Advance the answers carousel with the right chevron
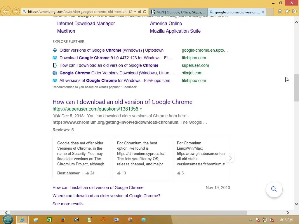The image size is (299, 224). [x=230, y=158]
